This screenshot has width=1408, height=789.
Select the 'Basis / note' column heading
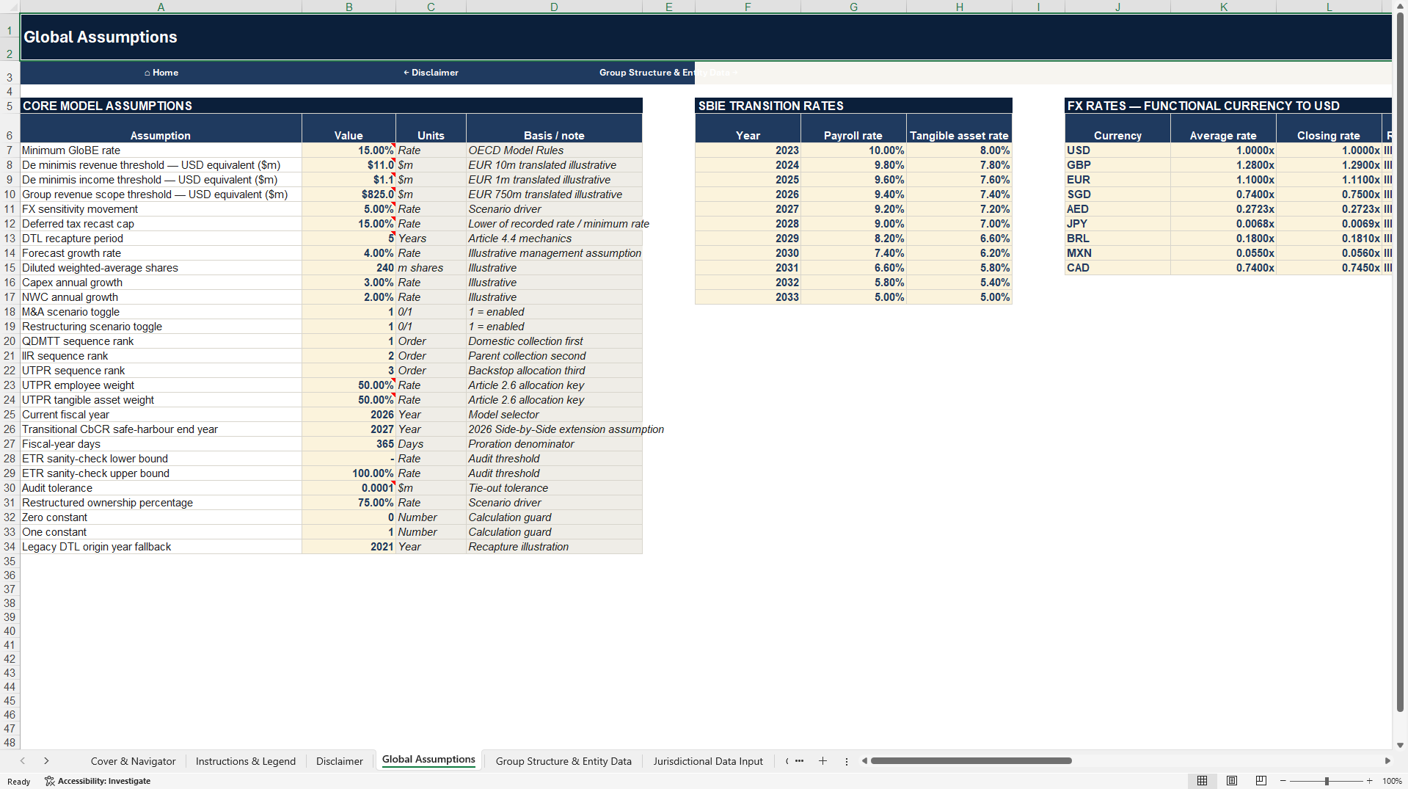coord(554,128)
